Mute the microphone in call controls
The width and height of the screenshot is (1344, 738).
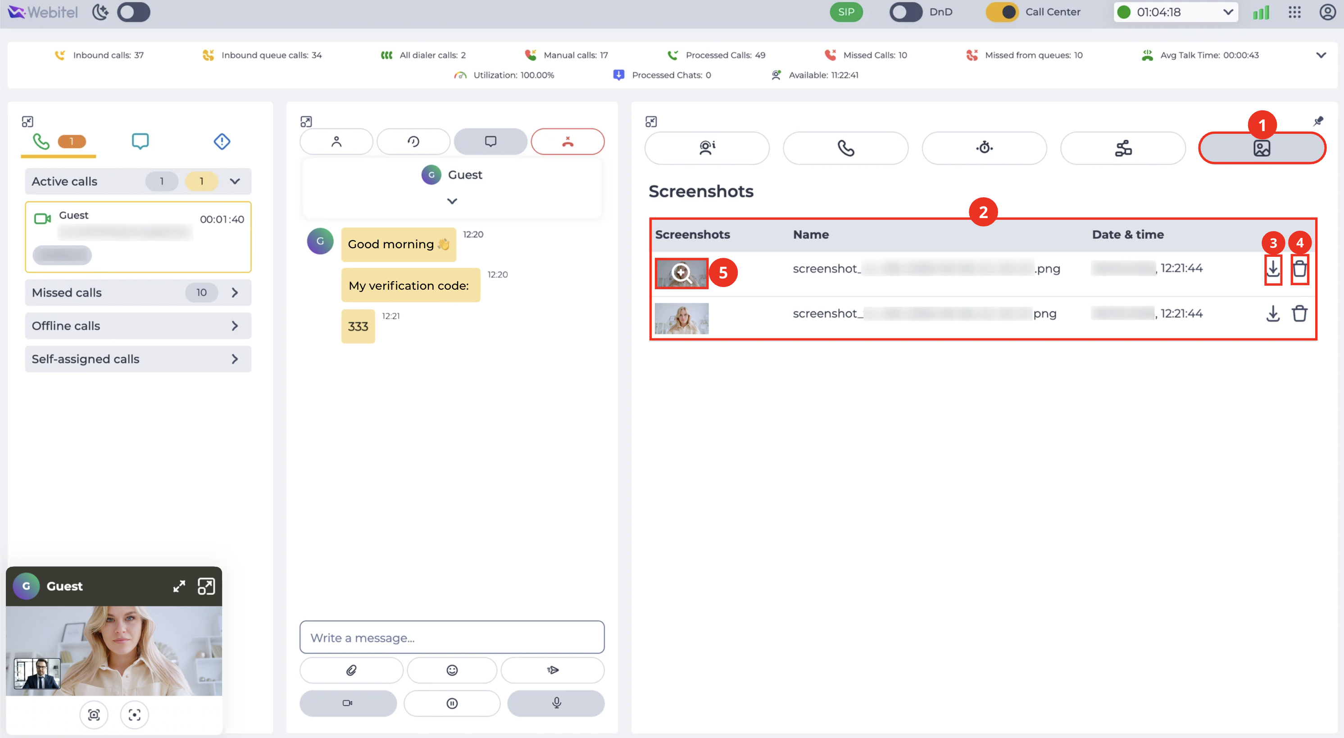pyautogui.click(x=556, y=703)
